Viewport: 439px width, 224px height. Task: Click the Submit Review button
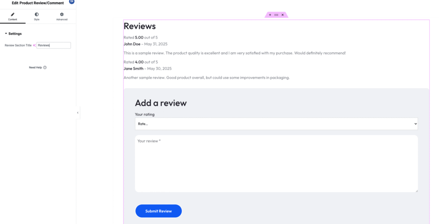[159, 211]
